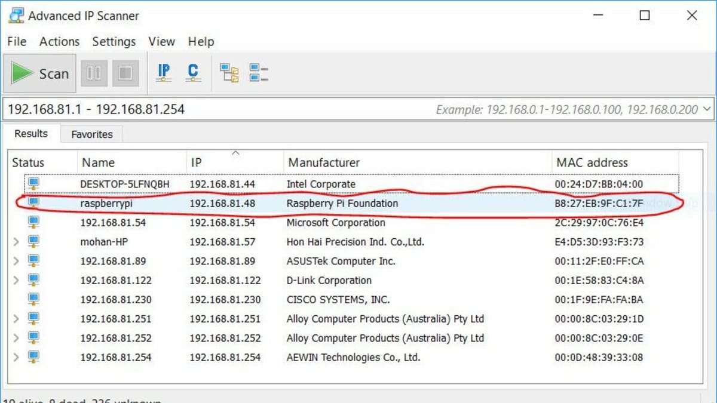The image size is (717, 403).
Task: Click the Hon Hai Precision manufacturer cell
Action: (x=356, y=242)
